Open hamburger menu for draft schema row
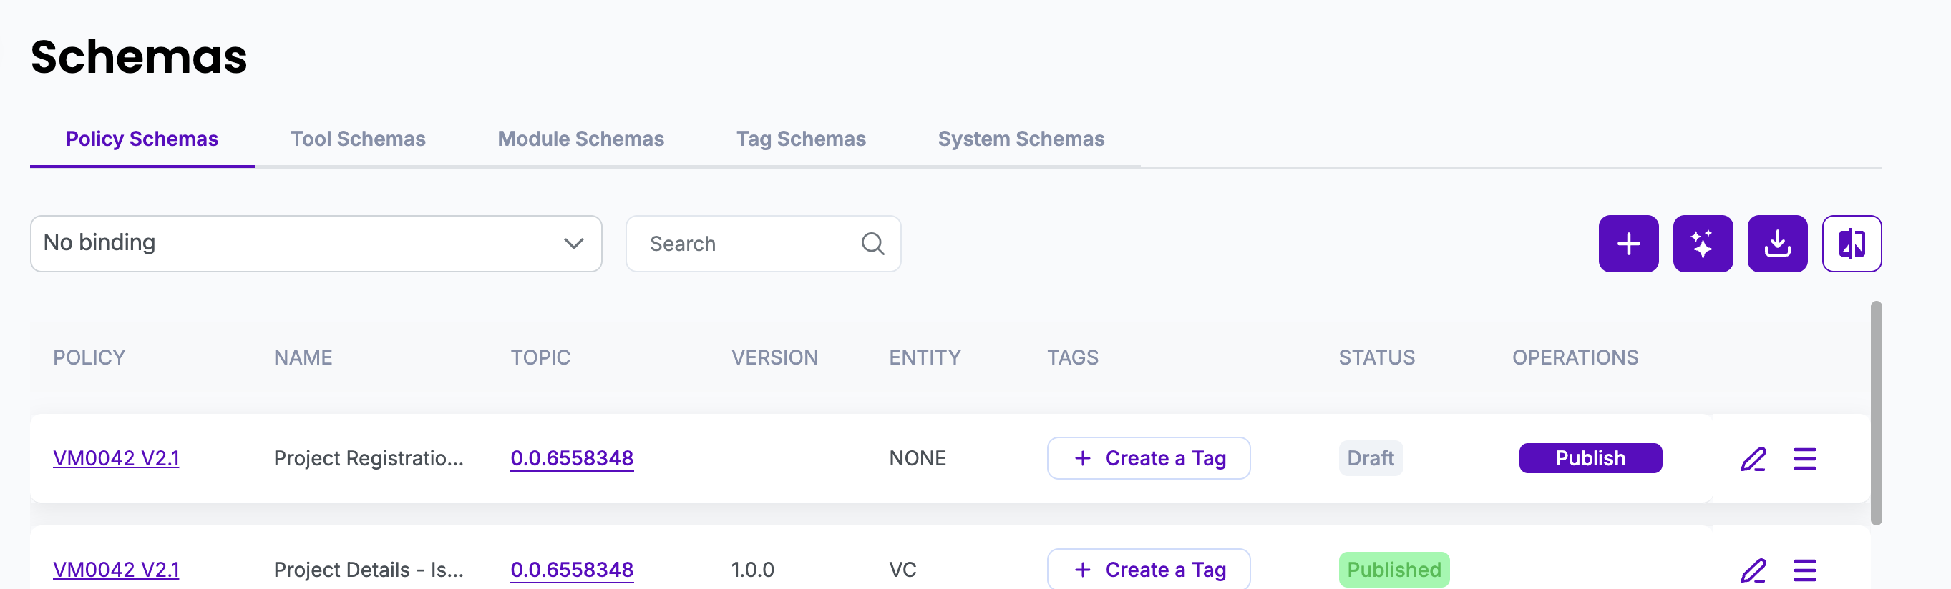Image resolution: width=1951 pixels, height=589 pixels. (x=1804, y=458)
